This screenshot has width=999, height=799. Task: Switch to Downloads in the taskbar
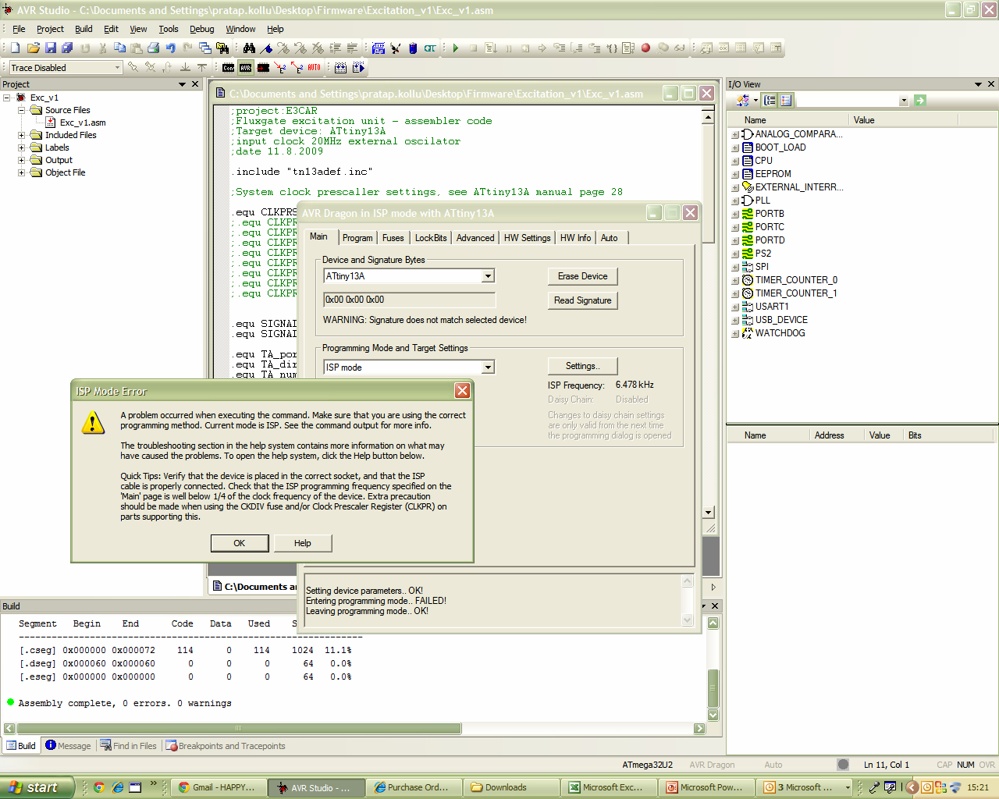click(x=510, y=787)
